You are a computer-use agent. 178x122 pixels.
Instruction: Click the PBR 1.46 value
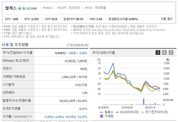[96, 19]
